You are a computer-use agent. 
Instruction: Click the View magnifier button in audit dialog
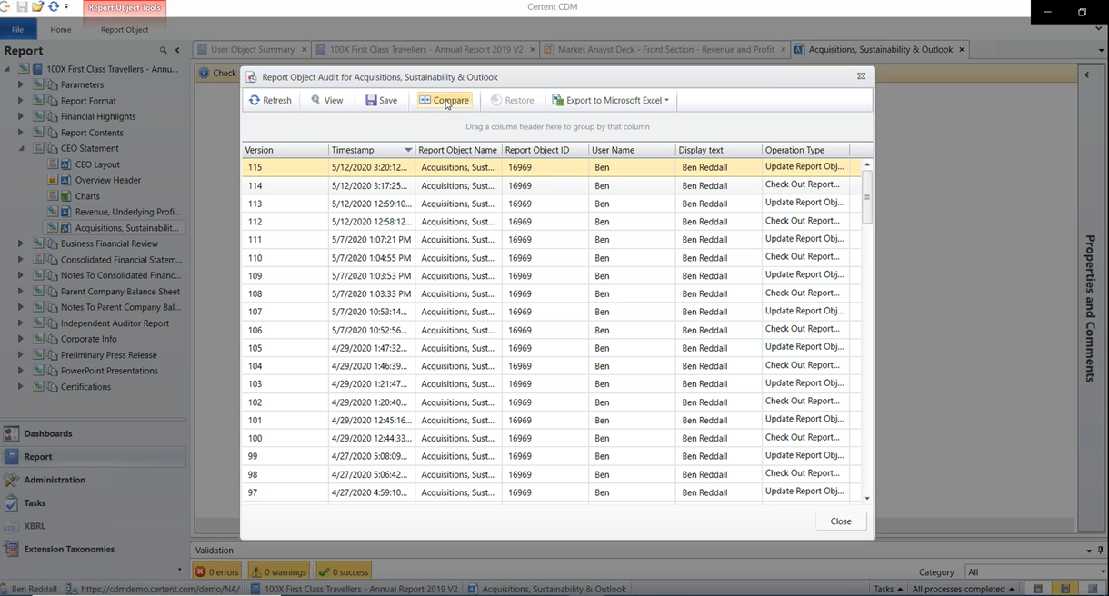pyautogui.click(x=327, y=100)
